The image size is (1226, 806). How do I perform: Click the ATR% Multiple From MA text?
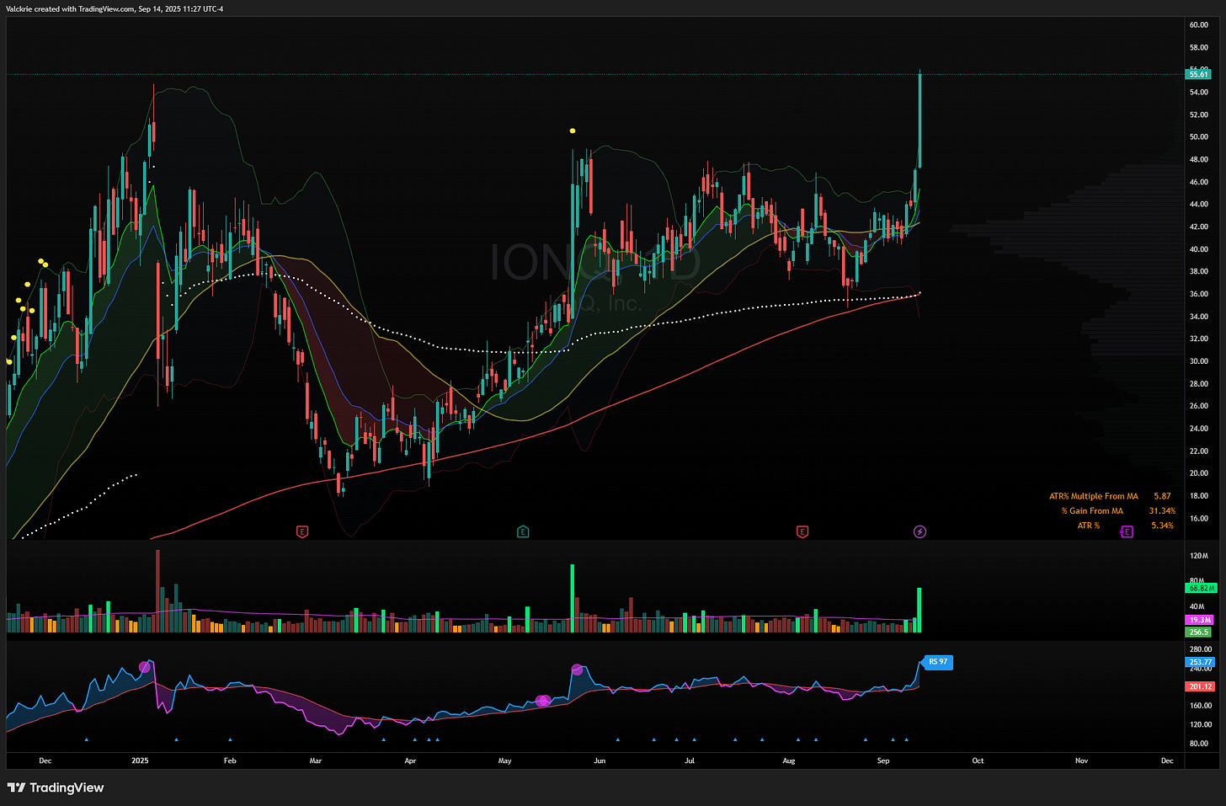[x=1093, y=496]
